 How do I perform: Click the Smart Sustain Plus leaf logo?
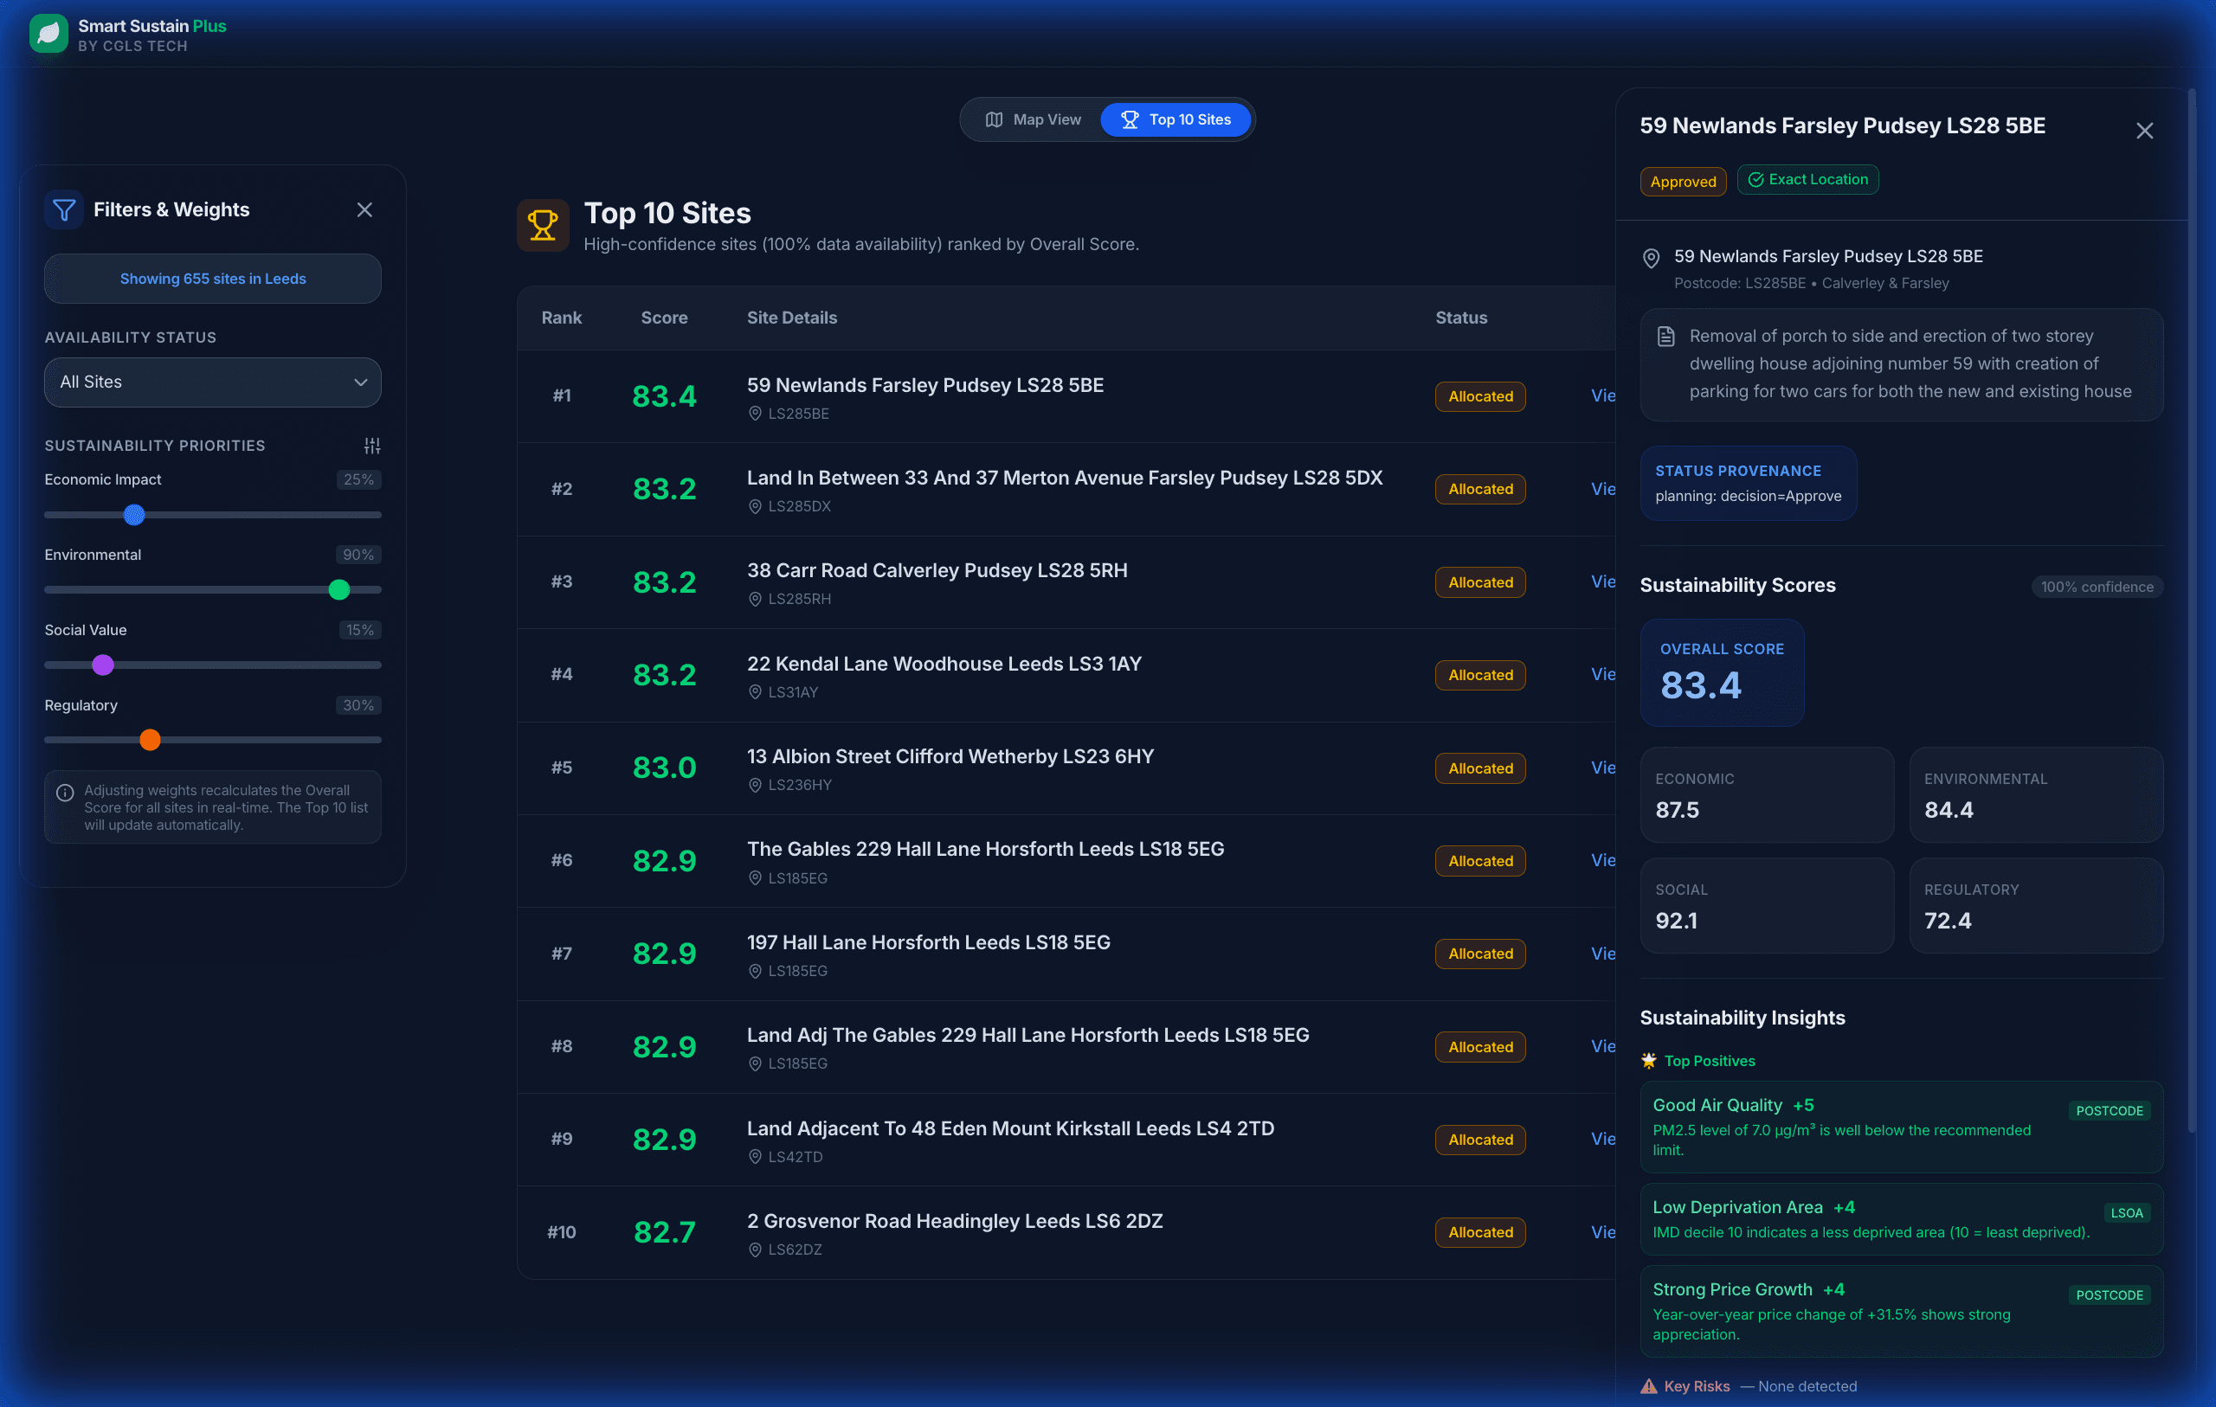pyautogui.click(x=48, y=33)
